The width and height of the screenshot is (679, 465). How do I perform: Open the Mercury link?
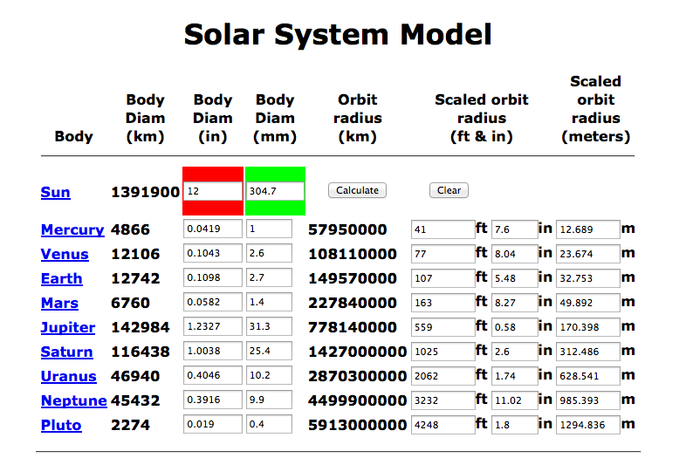tap(72, 229)
